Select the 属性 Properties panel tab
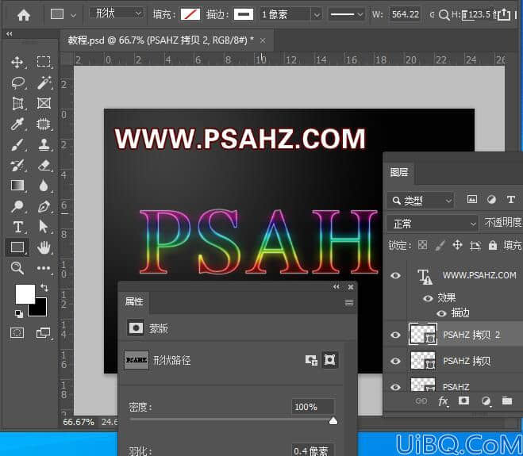The height and width of the screenshot is (456, 523). [x=134, y=301]
